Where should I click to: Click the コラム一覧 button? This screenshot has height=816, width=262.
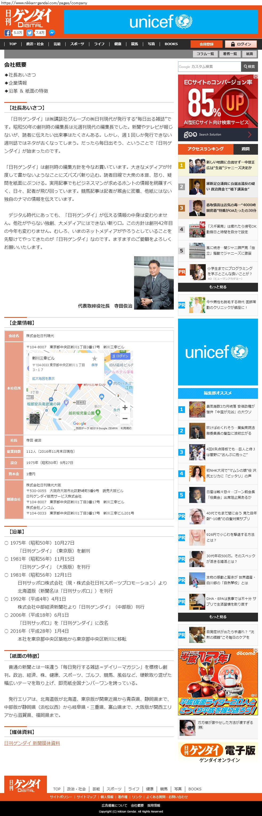click(205, 54)
